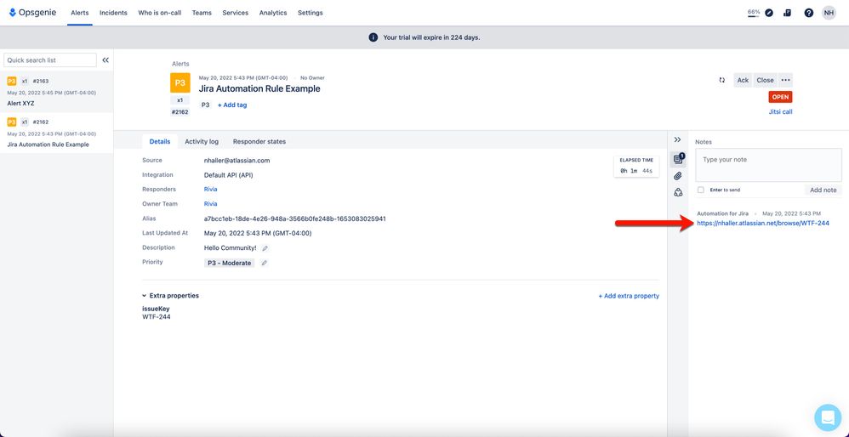Click the Add note button

click(x=823, y=190)
